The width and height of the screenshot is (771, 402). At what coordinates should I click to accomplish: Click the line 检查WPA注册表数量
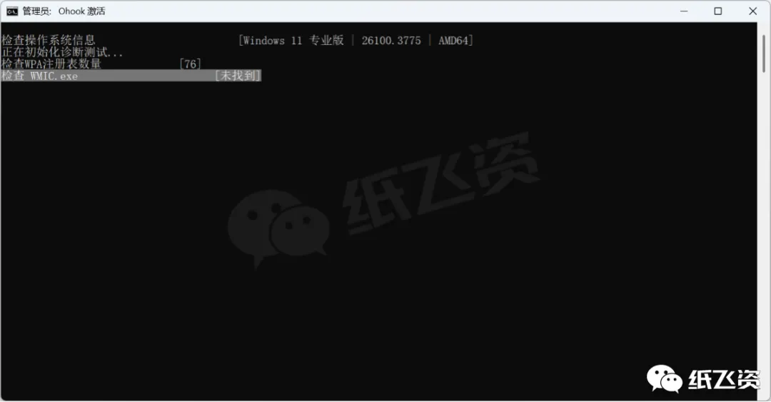click(51, 64)
